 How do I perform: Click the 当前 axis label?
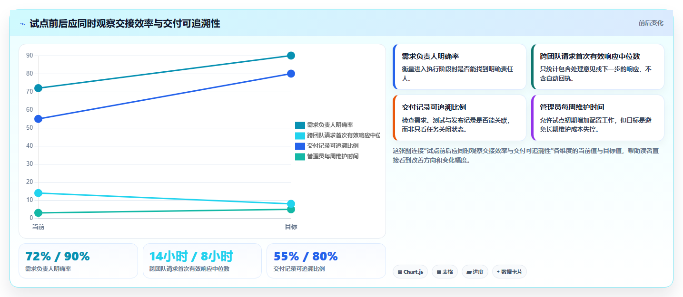pos(38,227)
